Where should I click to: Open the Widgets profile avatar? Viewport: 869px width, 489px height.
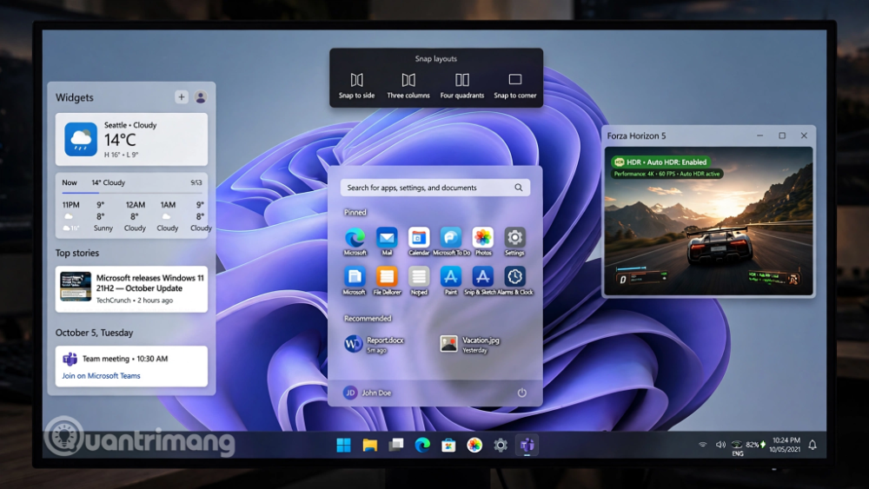tap(201, 97)
